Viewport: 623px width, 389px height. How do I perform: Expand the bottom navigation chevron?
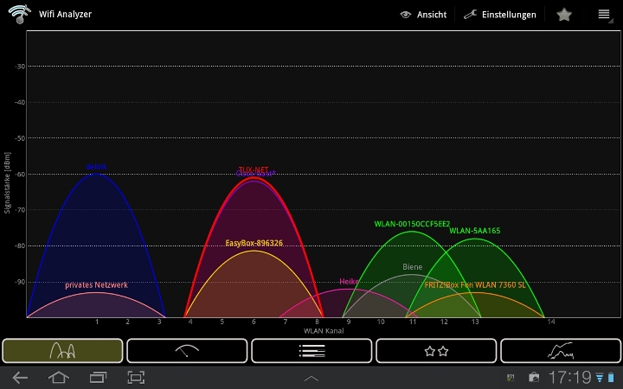click(x=311, y=379)
